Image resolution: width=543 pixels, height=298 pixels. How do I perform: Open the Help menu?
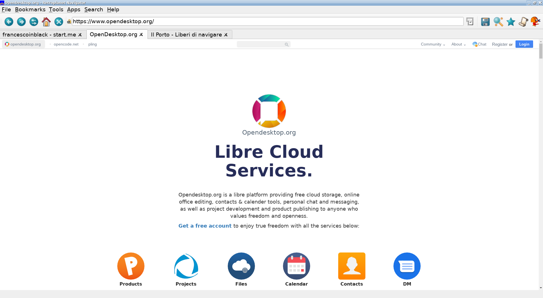point(113,9)
